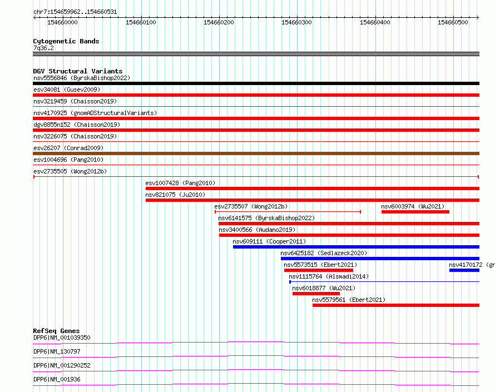Click the brown esv26207 variant bar
The image size is (495, 392).
(256, 153)
